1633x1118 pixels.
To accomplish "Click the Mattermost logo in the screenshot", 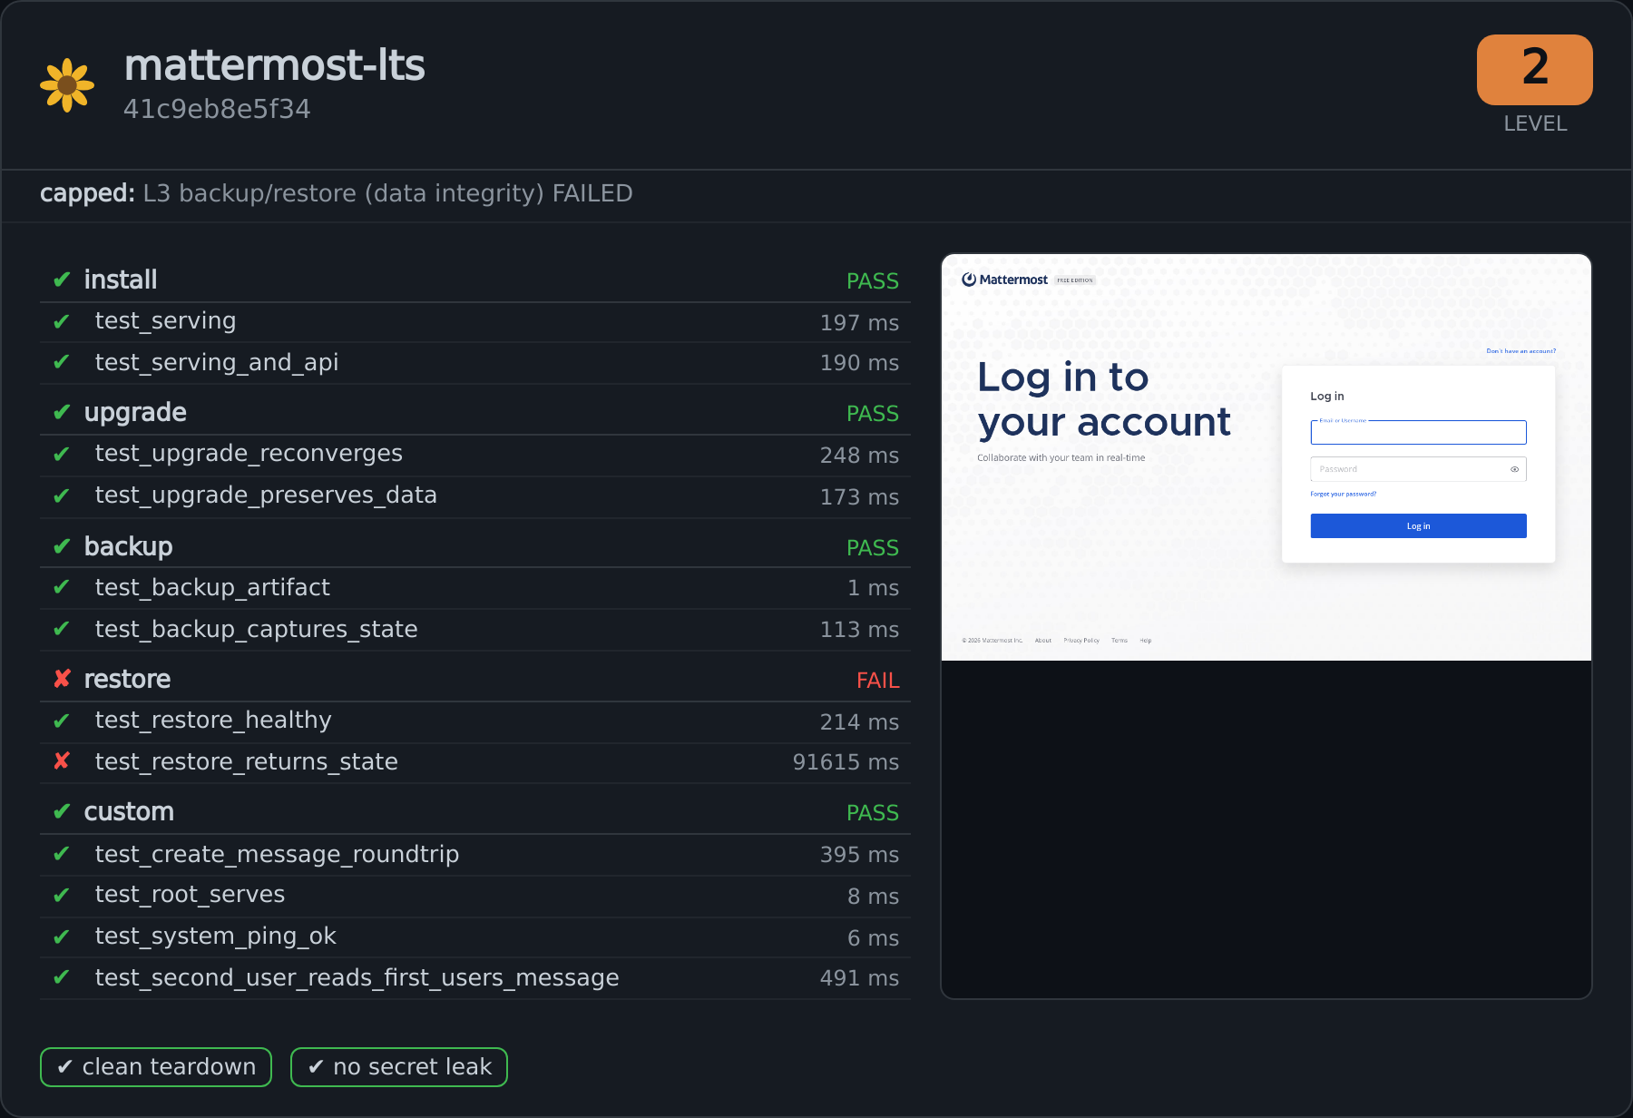I will [x=1005, y=279].
